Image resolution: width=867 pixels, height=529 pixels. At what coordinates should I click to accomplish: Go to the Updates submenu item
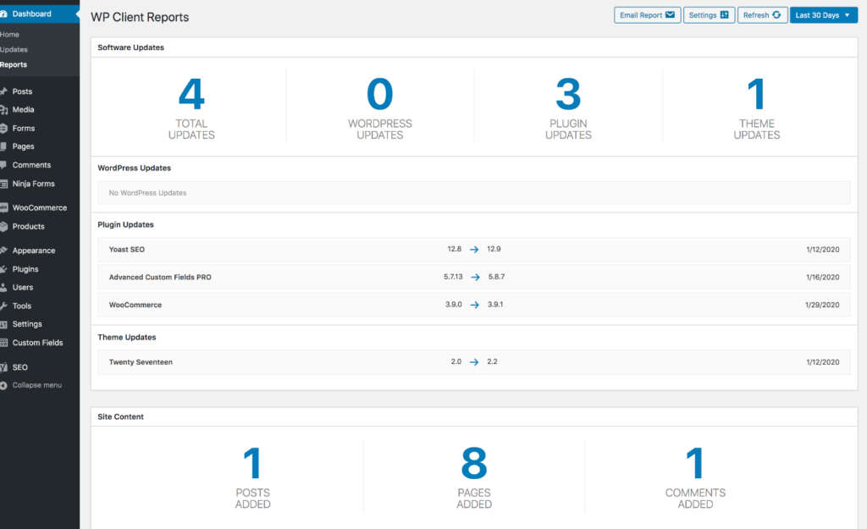(x=14, y=50)
